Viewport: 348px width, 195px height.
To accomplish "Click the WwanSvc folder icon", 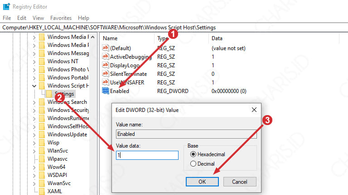I will point(42,183).
